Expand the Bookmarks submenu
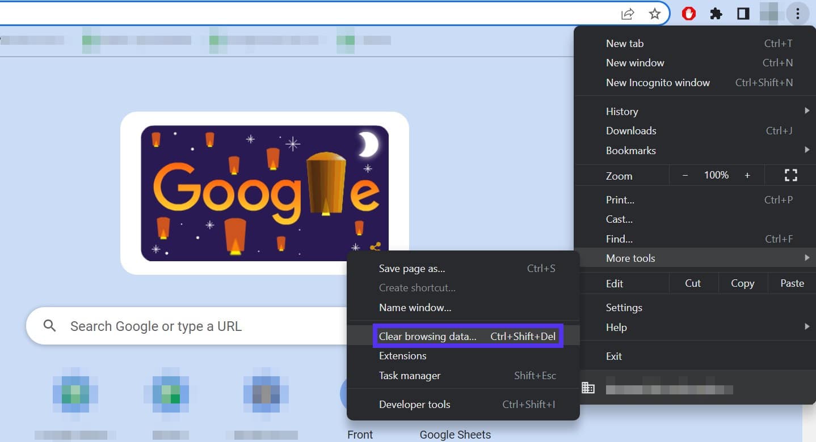Image resolution: width=816 pixels, height=442 pixels. [x=631, y=150]
